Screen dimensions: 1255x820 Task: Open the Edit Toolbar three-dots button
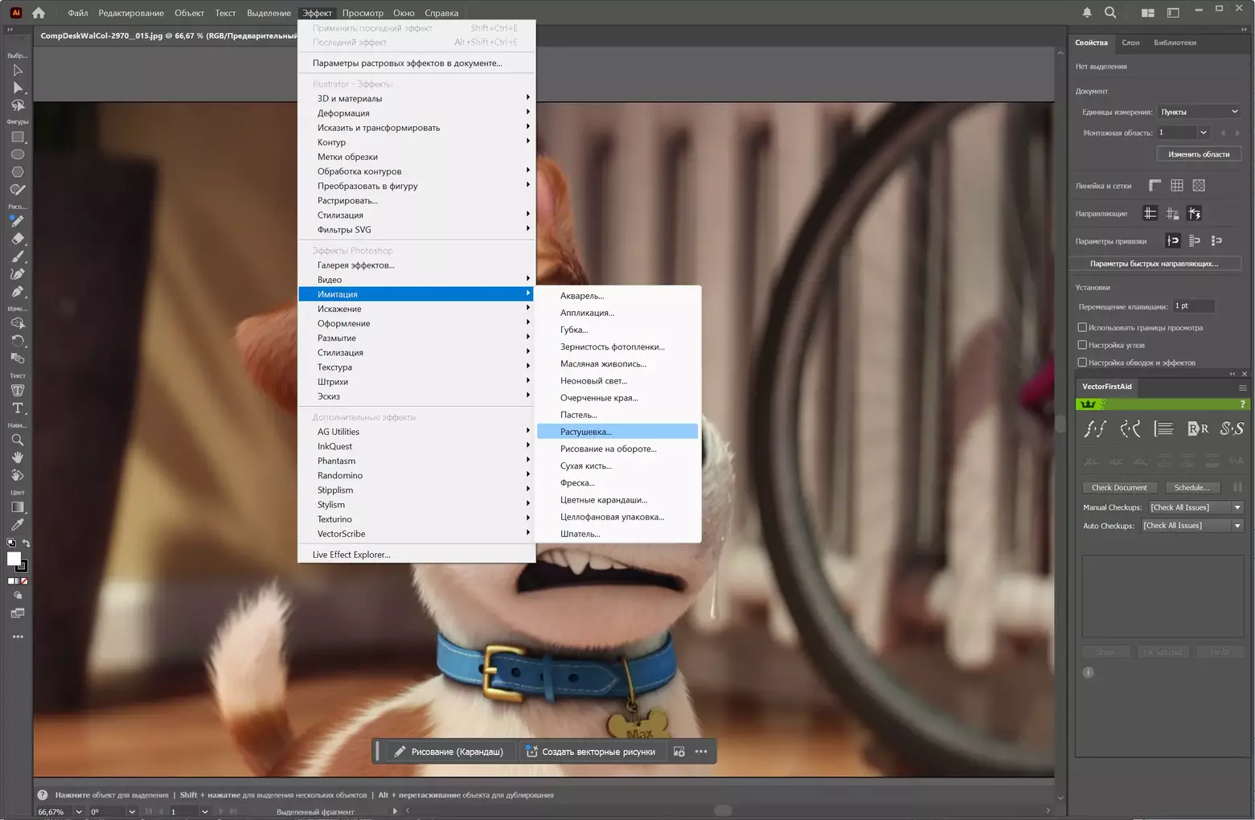(x=18, y=637)
